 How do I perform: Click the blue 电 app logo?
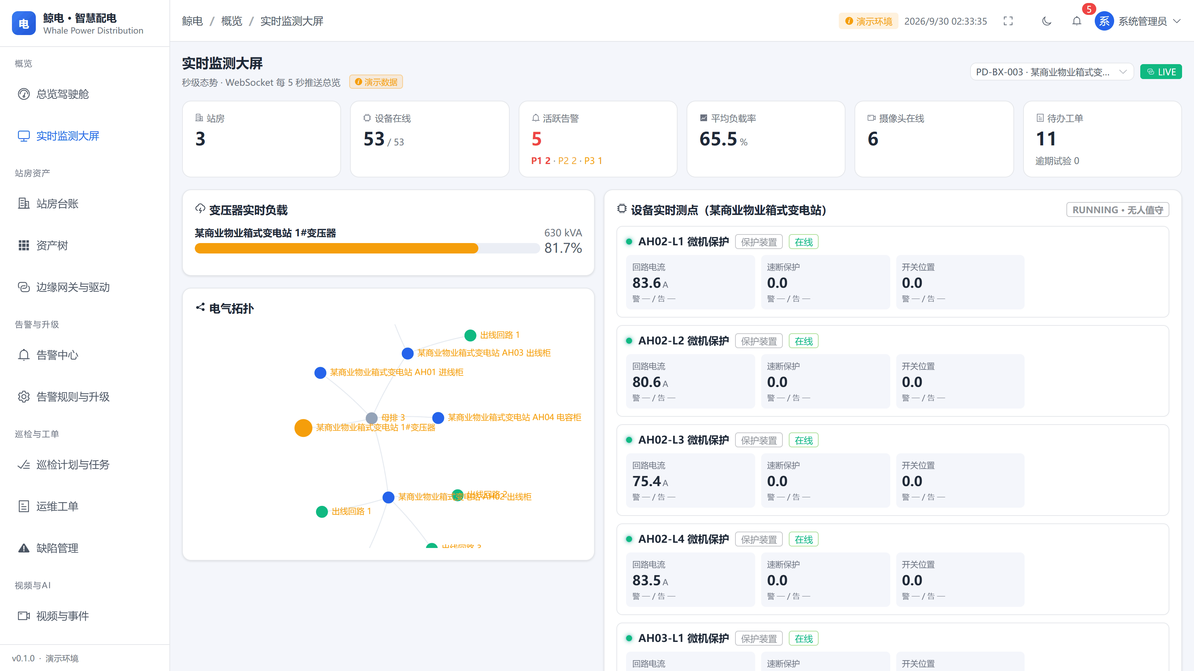point(24,23)
